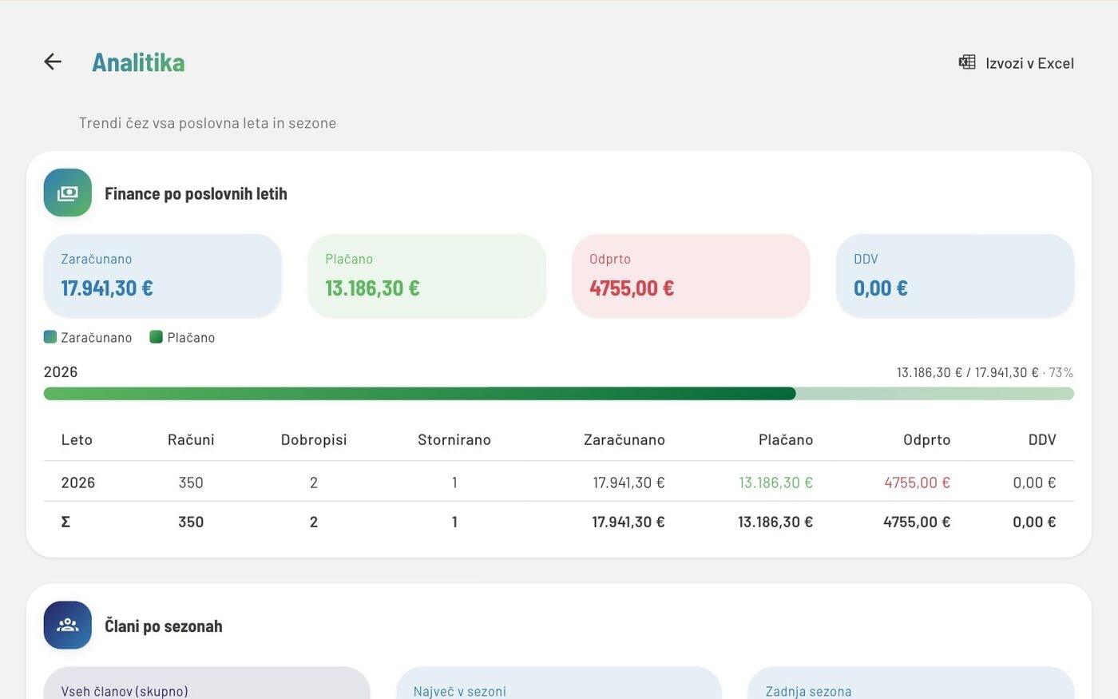Click bold 17.941,30 € in Σ row
This screenshot has height=699, width=1118.
point(628,522)
